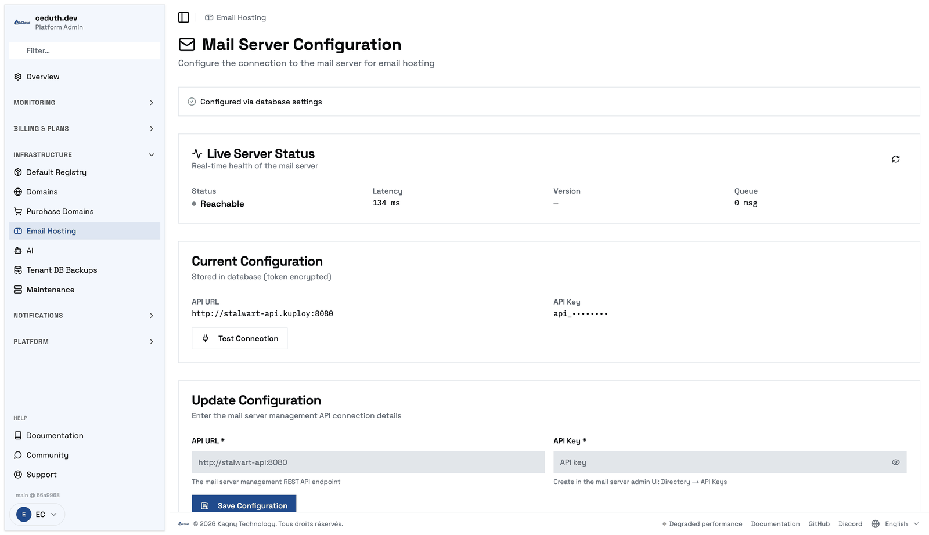Viewport: 929px width, 535px height.
Task: Open Tenant DB Backups
Action: coord(85,270)
